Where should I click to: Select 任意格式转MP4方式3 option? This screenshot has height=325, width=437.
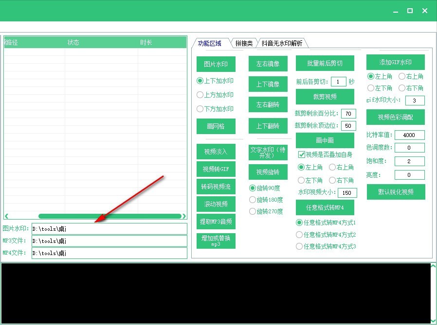click(x=326, y=246)
